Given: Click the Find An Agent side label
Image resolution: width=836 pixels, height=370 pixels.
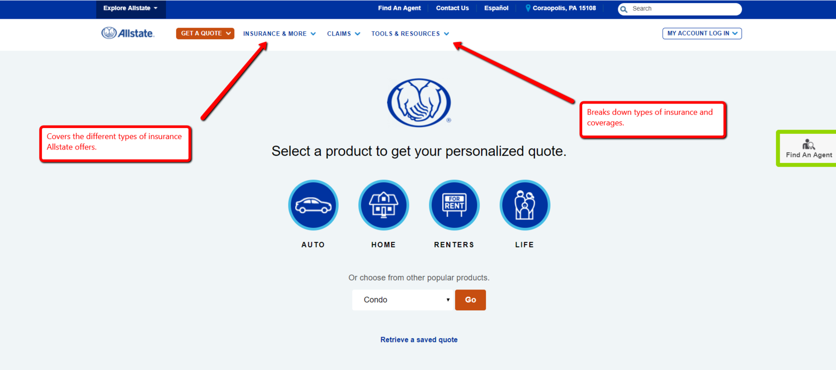Looking at the screenshot, I should [809, 155].
